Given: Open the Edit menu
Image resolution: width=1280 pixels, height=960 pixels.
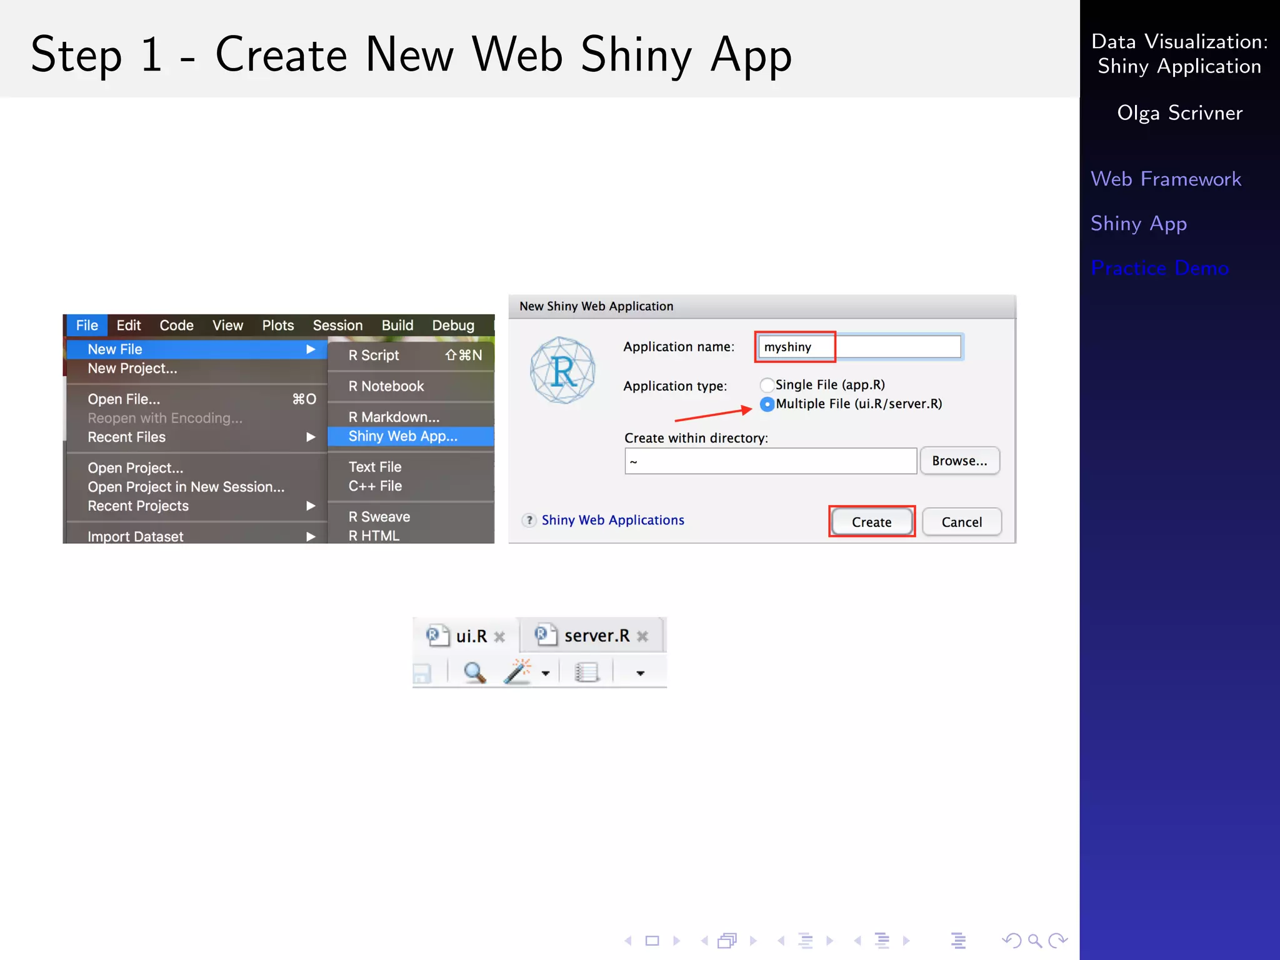Looking at the screenshot, I should [129, 326].
